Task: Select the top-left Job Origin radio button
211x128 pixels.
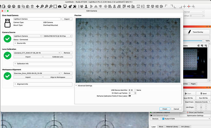Action: 196,105
